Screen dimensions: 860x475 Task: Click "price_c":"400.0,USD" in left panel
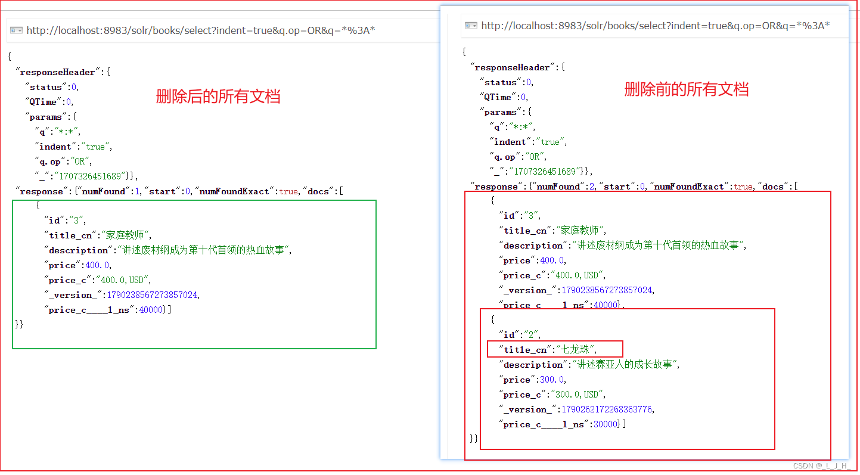[x=98, y=281]
